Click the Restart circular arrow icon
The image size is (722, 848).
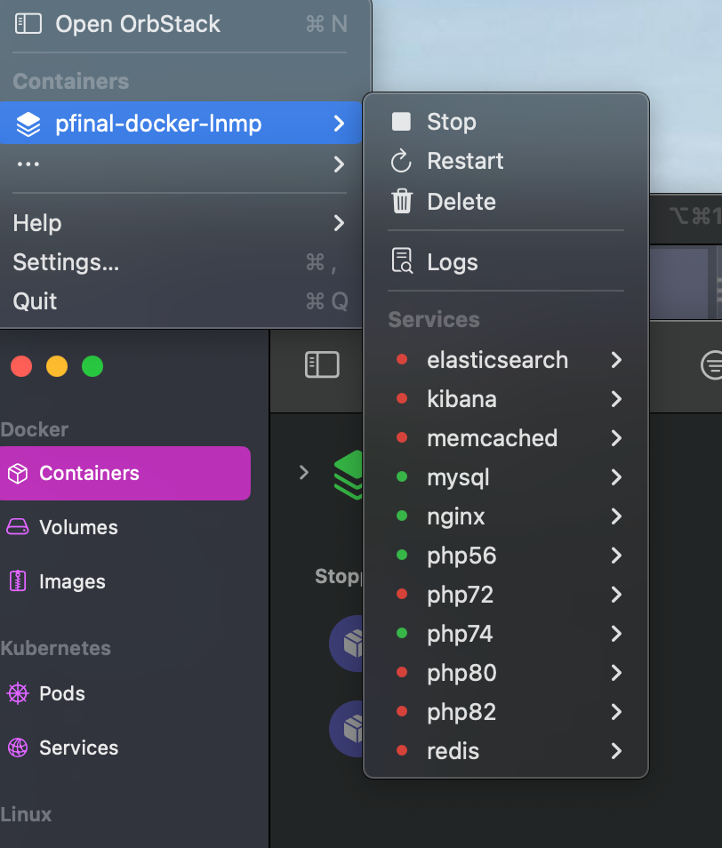(402, 161)
